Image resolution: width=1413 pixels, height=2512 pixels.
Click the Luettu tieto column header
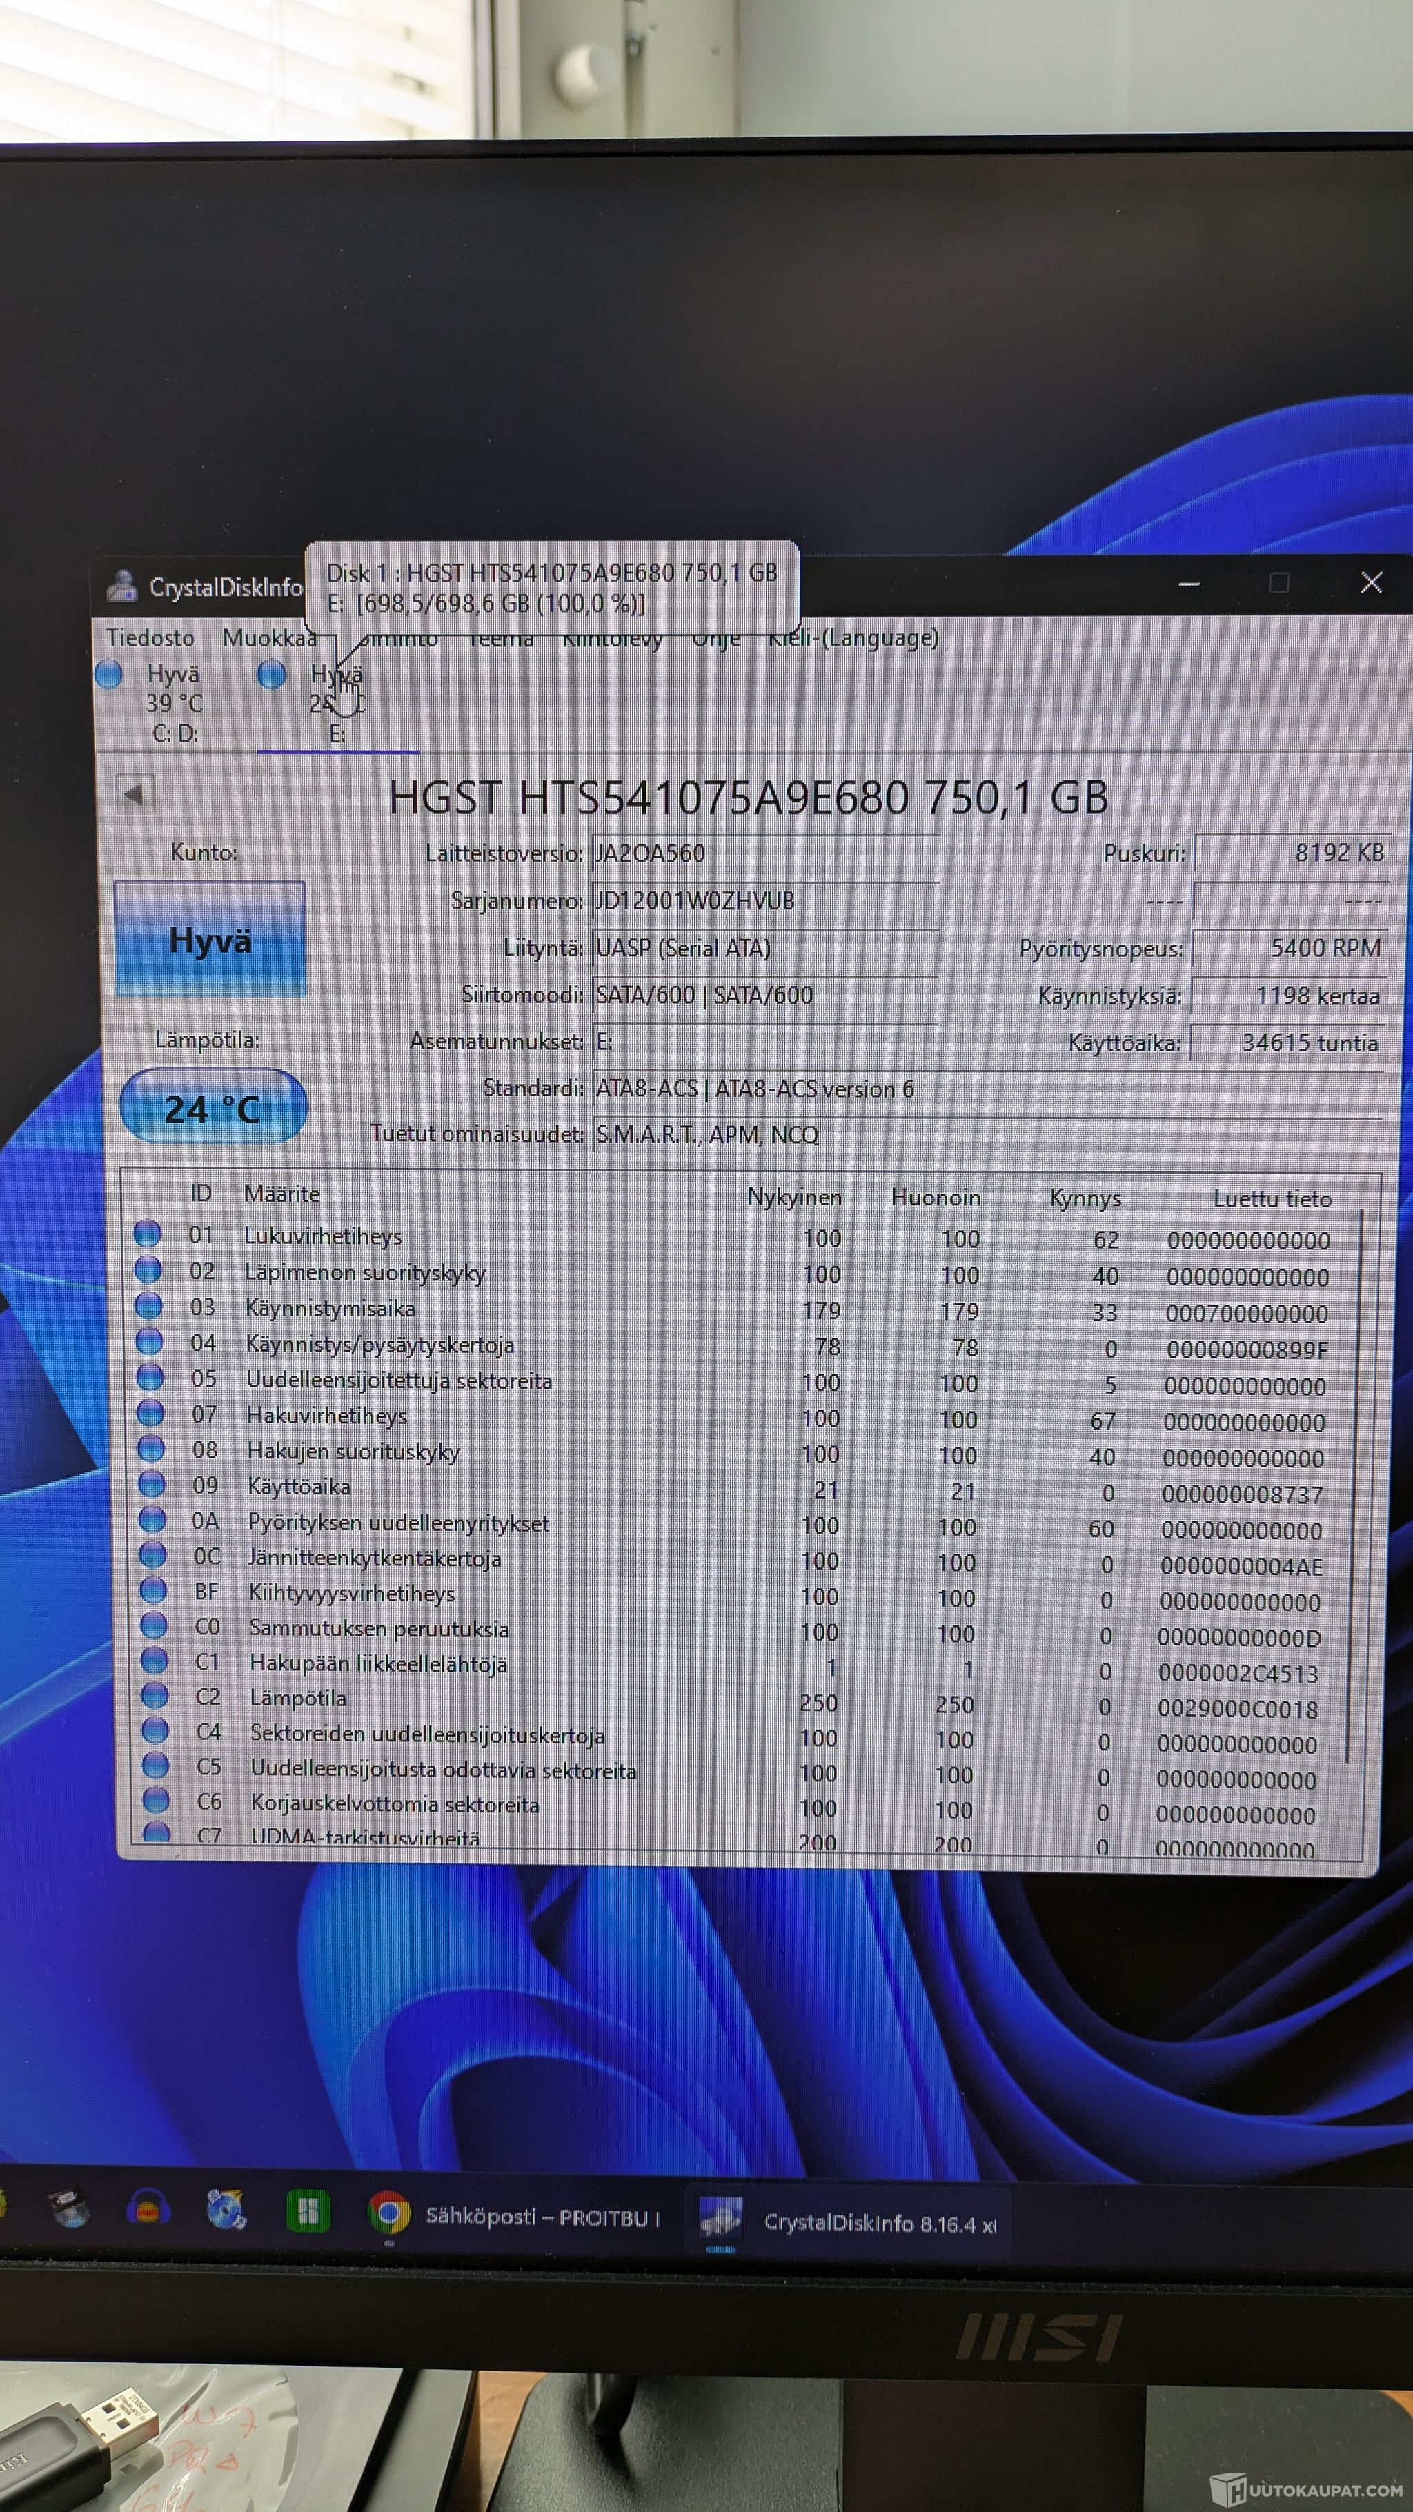(x=1272, y=1198)
